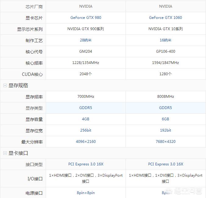Open PCI Express 3.0 16X link for GTX 1060
206x198 pixels.
click(165, 164)
